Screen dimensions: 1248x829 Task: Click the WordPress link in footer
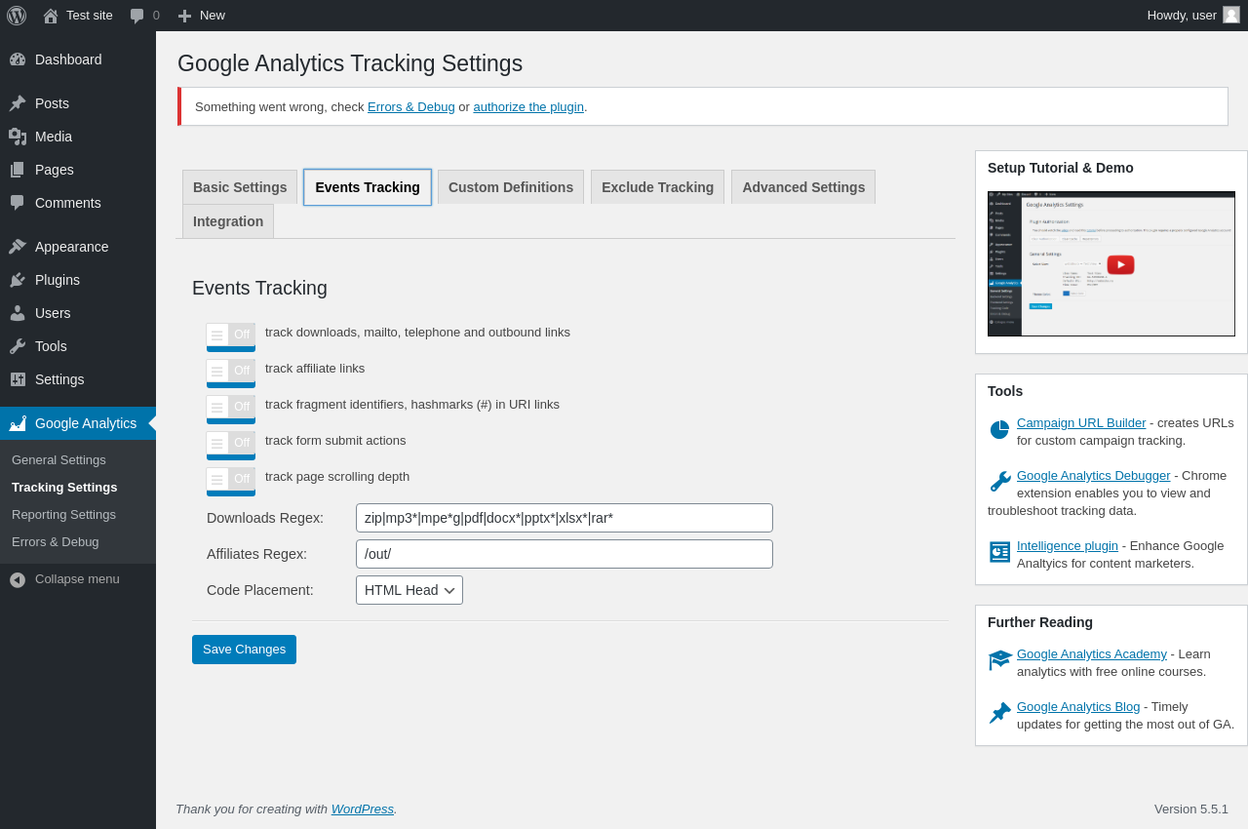click(363, 809)
